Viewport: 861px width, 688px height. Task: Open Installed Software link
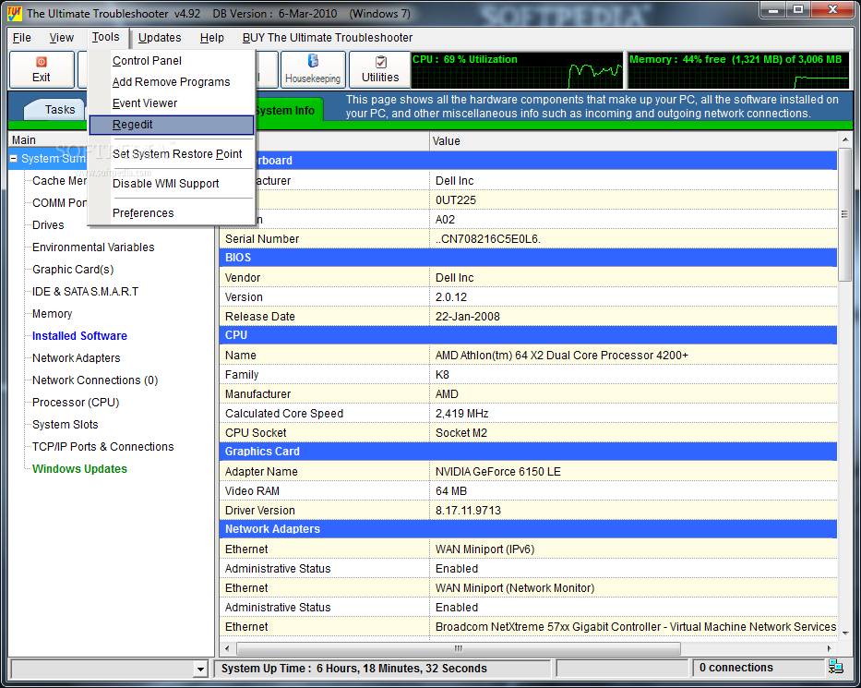79,336
